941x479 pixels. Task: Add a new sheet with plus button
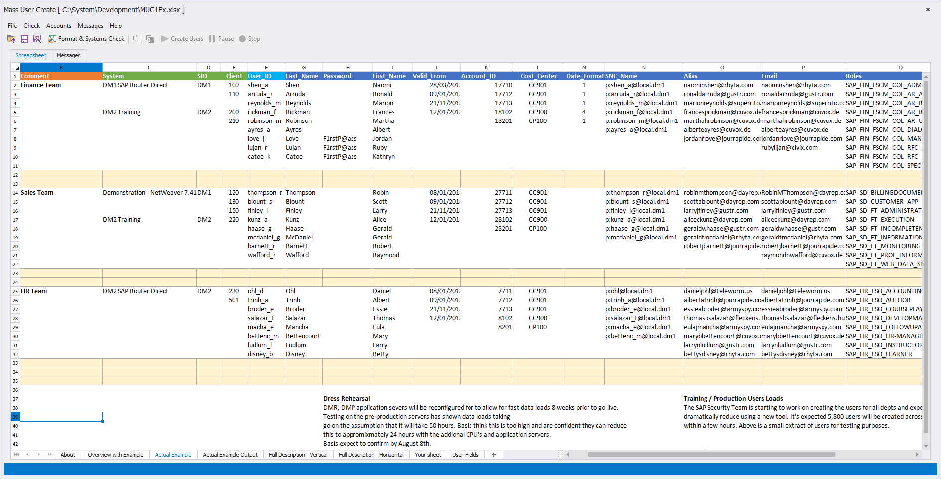(x=494, y=455)
